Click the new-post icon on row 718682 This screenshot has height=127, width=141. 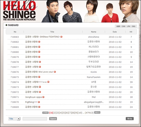[39, 42]
